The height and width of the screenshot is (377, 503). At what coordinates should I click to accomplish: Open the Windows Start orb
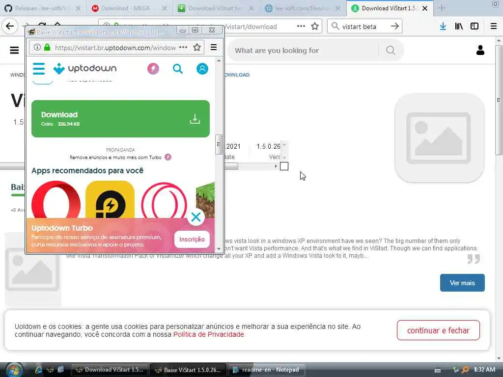(x=13, y=370)
